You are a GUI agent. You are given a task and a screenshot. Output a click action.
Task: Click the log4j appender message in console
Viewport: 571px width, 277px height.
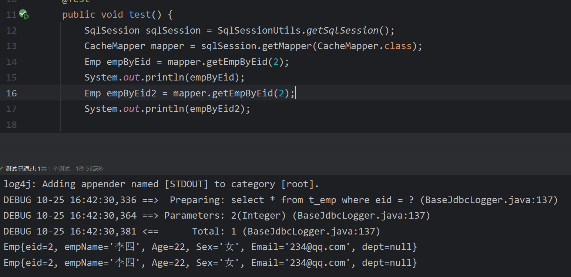click(x=161, y=184)
